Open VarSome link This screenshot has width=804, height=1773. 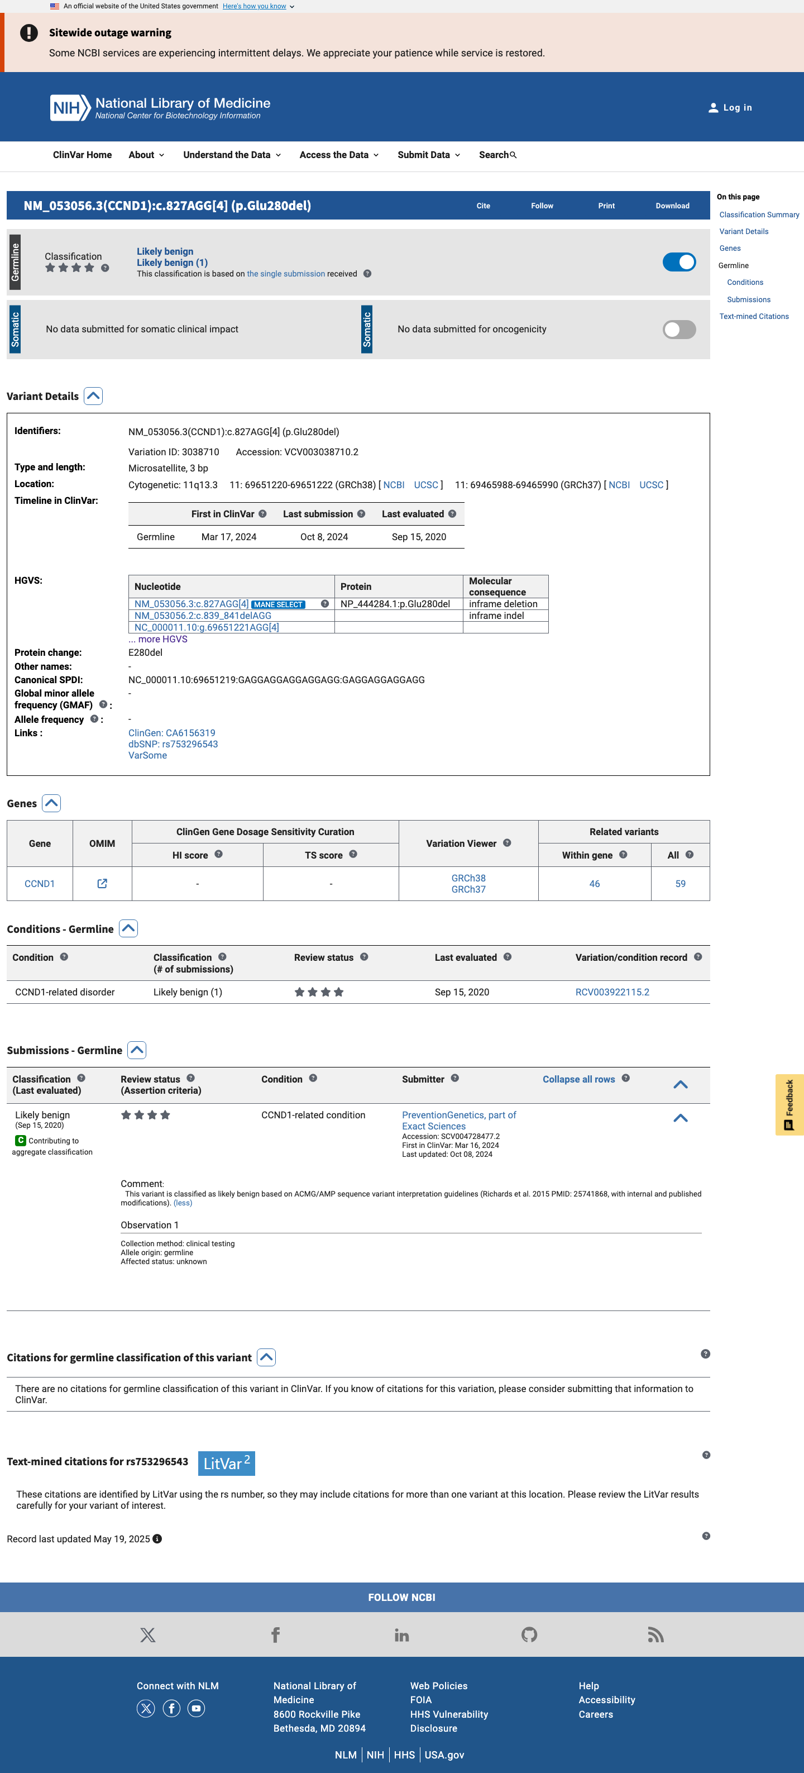click(148, 755)
